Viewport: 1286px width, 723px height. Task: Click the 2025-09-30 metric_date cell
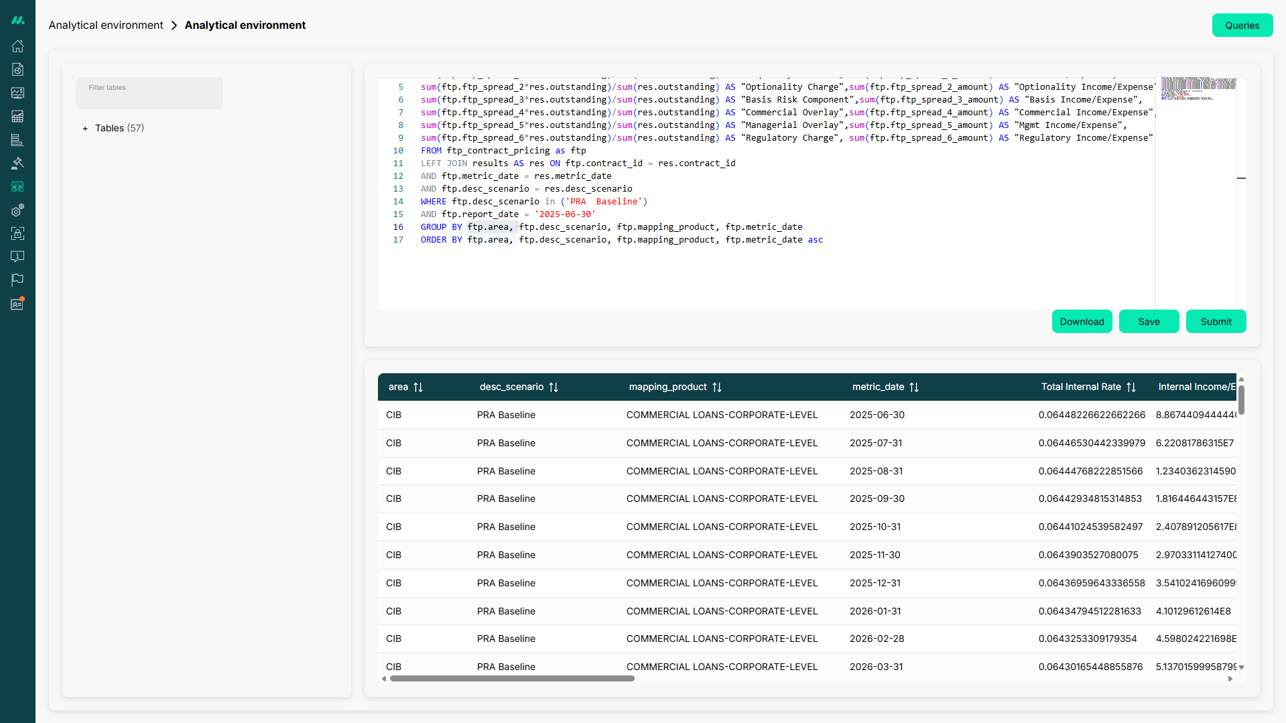877,499
